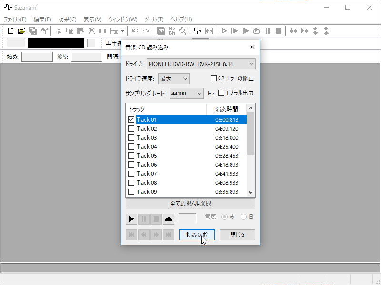The height and width of the screenshot is (285, 381).
Task: Click the eject disc icon in the dialog
Action: click(168, 219)
